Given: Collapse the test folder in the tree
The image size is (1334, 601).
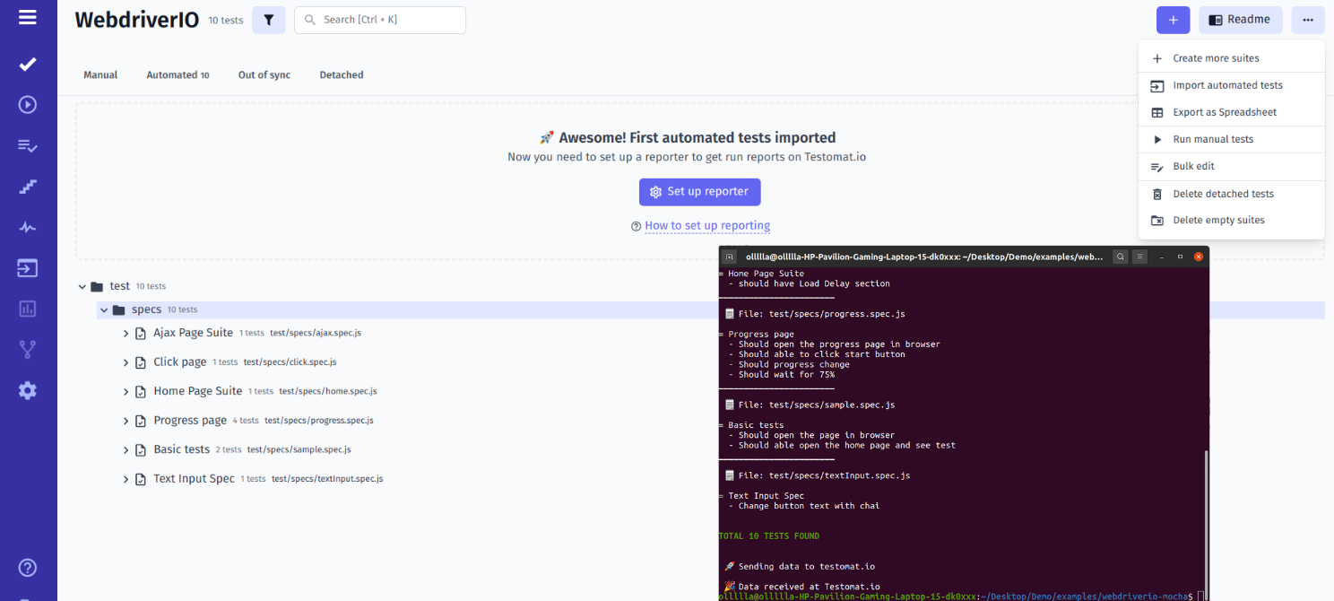Looking at the screenshot, I should 82,285.
